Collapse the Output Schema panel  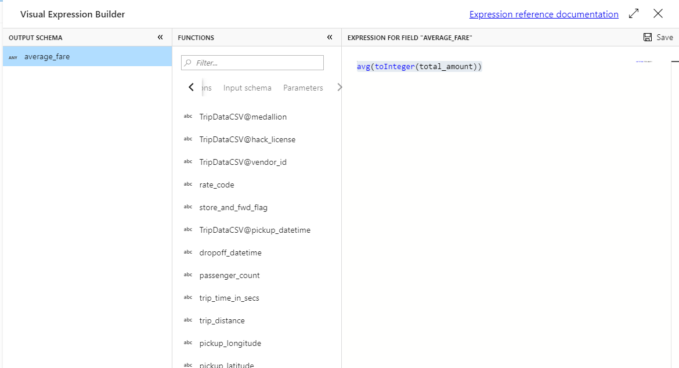click(160, 37)
